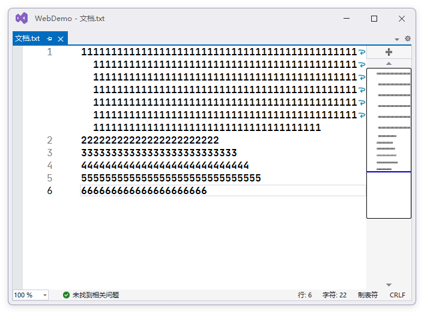Select the 文档.txt document tab
424x313 pixels.
click(28, 38)
